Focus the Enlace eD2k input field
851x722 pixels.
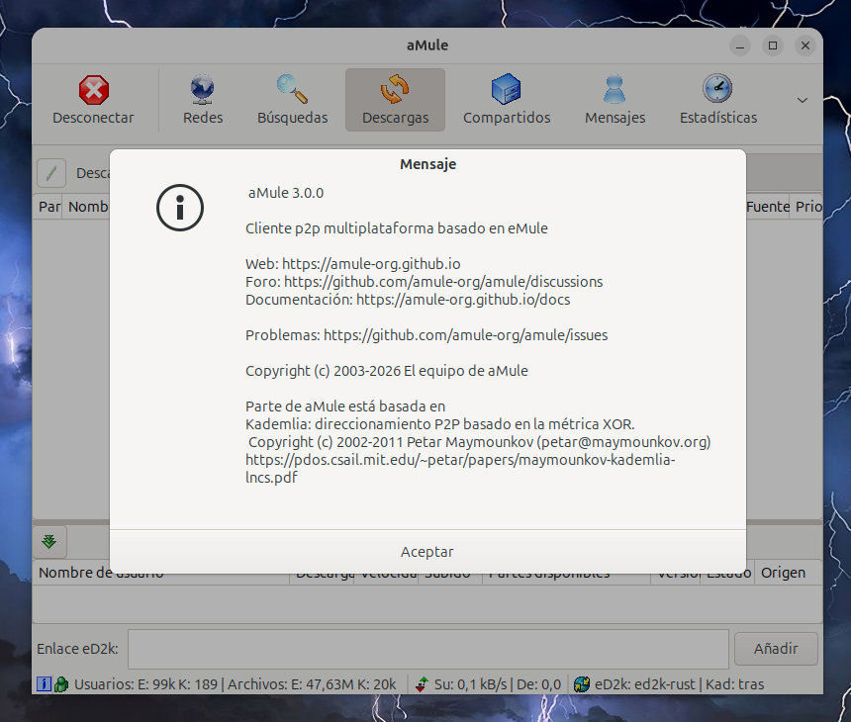(x=427, y=649)
